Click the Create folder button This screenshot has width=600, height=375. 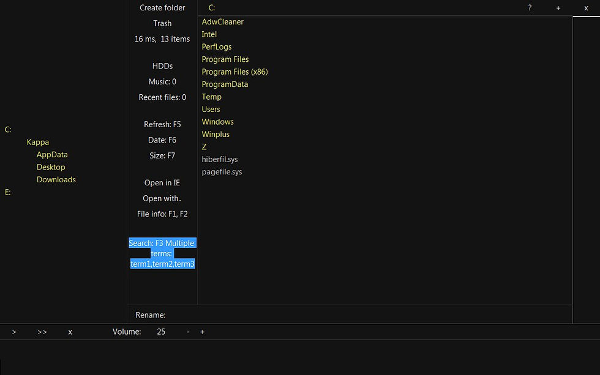[x=162, y=7]
